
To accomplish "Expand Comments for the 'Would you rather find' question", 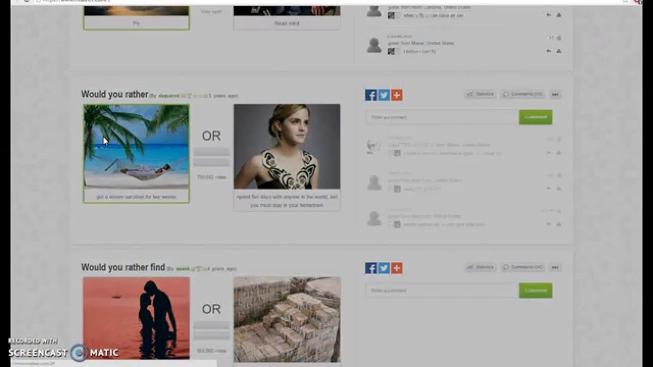I will 522,268.
